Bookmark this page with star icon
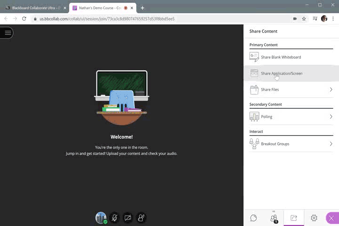339x226 pixels. click(x=304, y=19)
